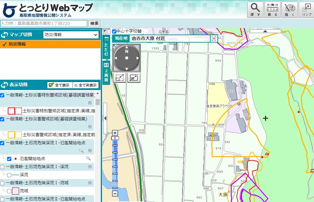The image size is (314, 202).
Task: Click the 表示切替 refresh icon
Action: point(4,85)
